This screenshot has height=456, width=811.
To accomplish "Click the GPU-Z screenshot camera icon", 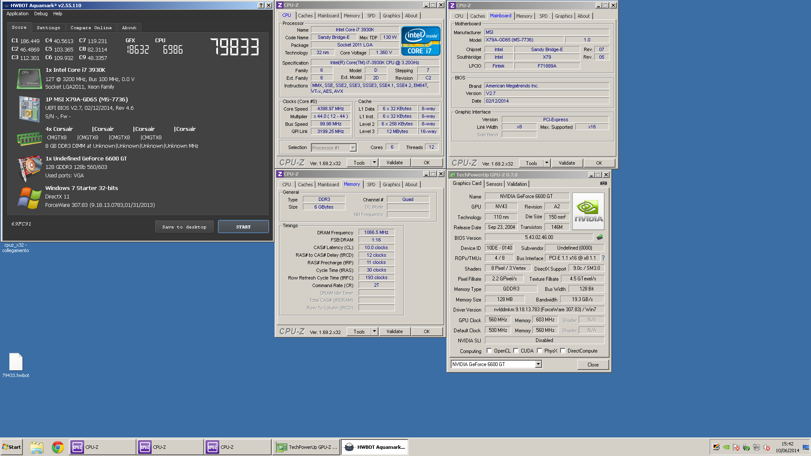I will (x=604, y=183).
